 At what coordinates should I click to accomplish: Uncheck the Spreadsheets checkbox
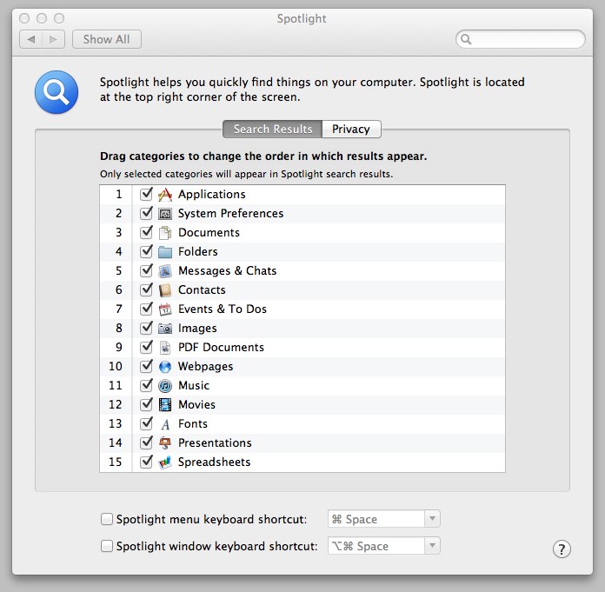pyautogui.click(x=146, y=462)
